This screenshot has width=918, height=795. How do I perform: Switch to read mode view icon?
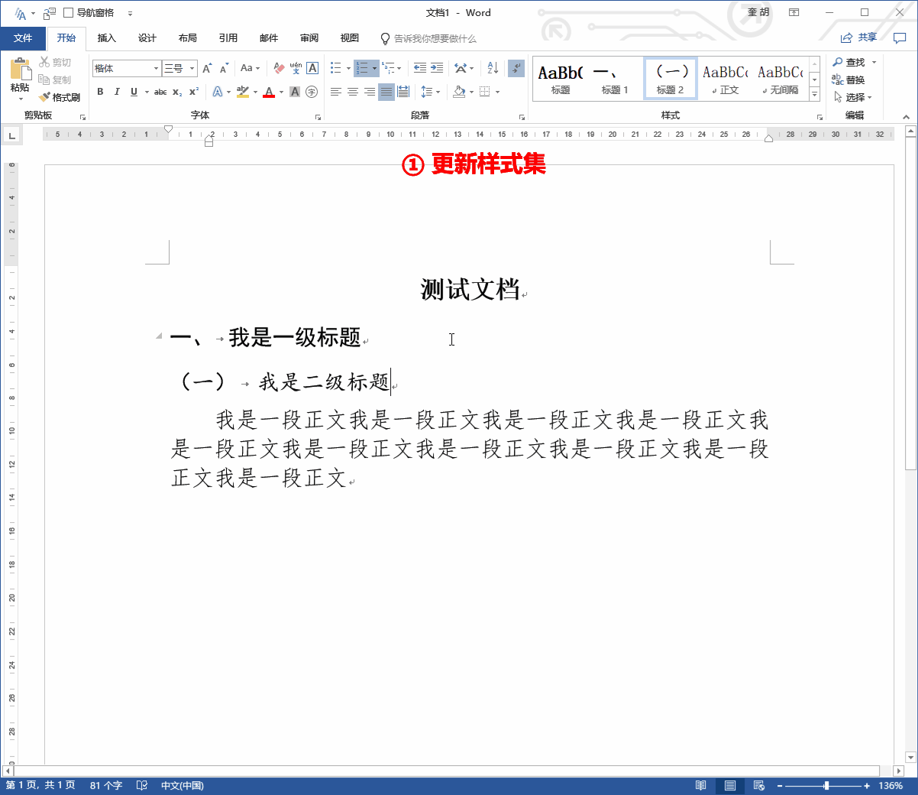point(701,785)
